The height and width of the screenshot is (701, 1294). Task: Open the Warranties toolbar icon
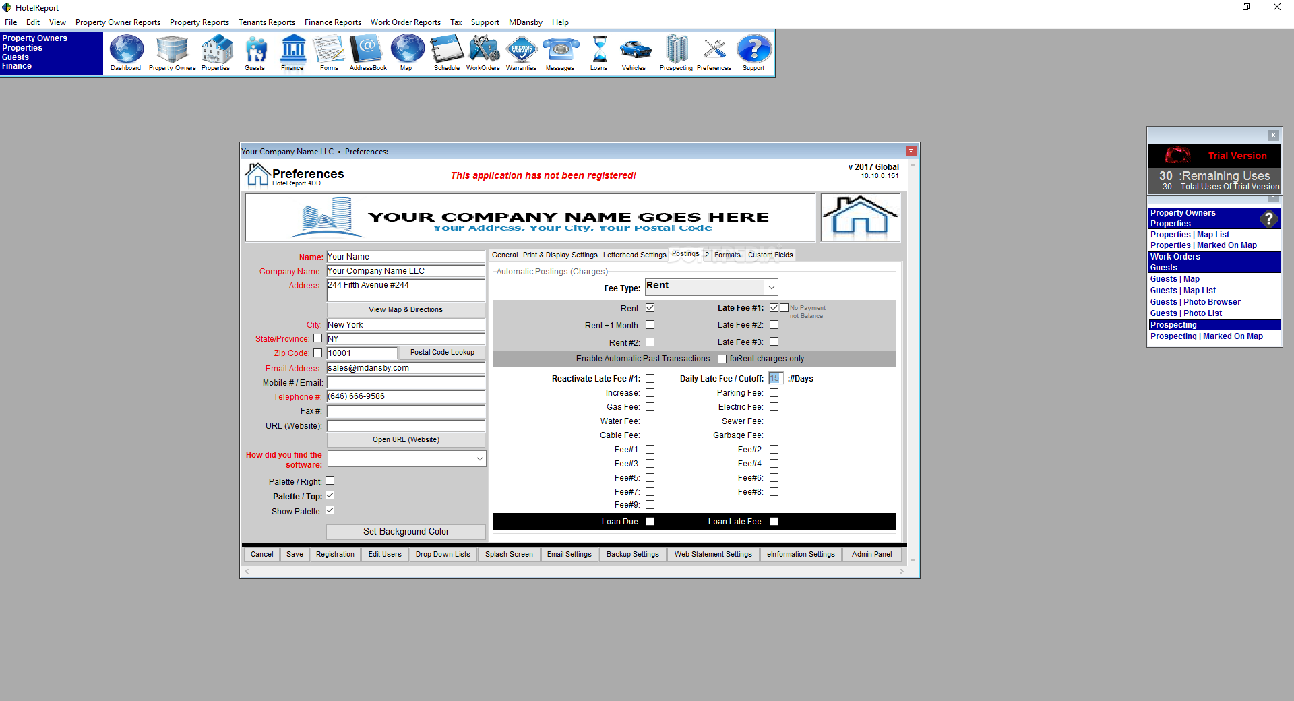[x=522, y=52]
